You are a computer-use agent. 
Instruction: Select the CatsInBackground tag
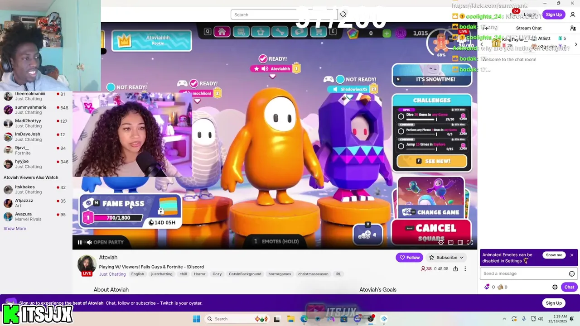point(245,274)
